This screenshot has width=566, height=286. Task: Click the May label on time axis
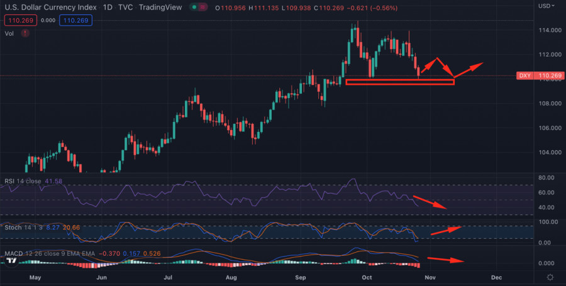[35, 278]
